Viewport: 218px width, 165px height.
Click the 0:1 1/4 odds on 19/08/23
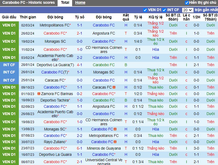click(x=138, y=122)
